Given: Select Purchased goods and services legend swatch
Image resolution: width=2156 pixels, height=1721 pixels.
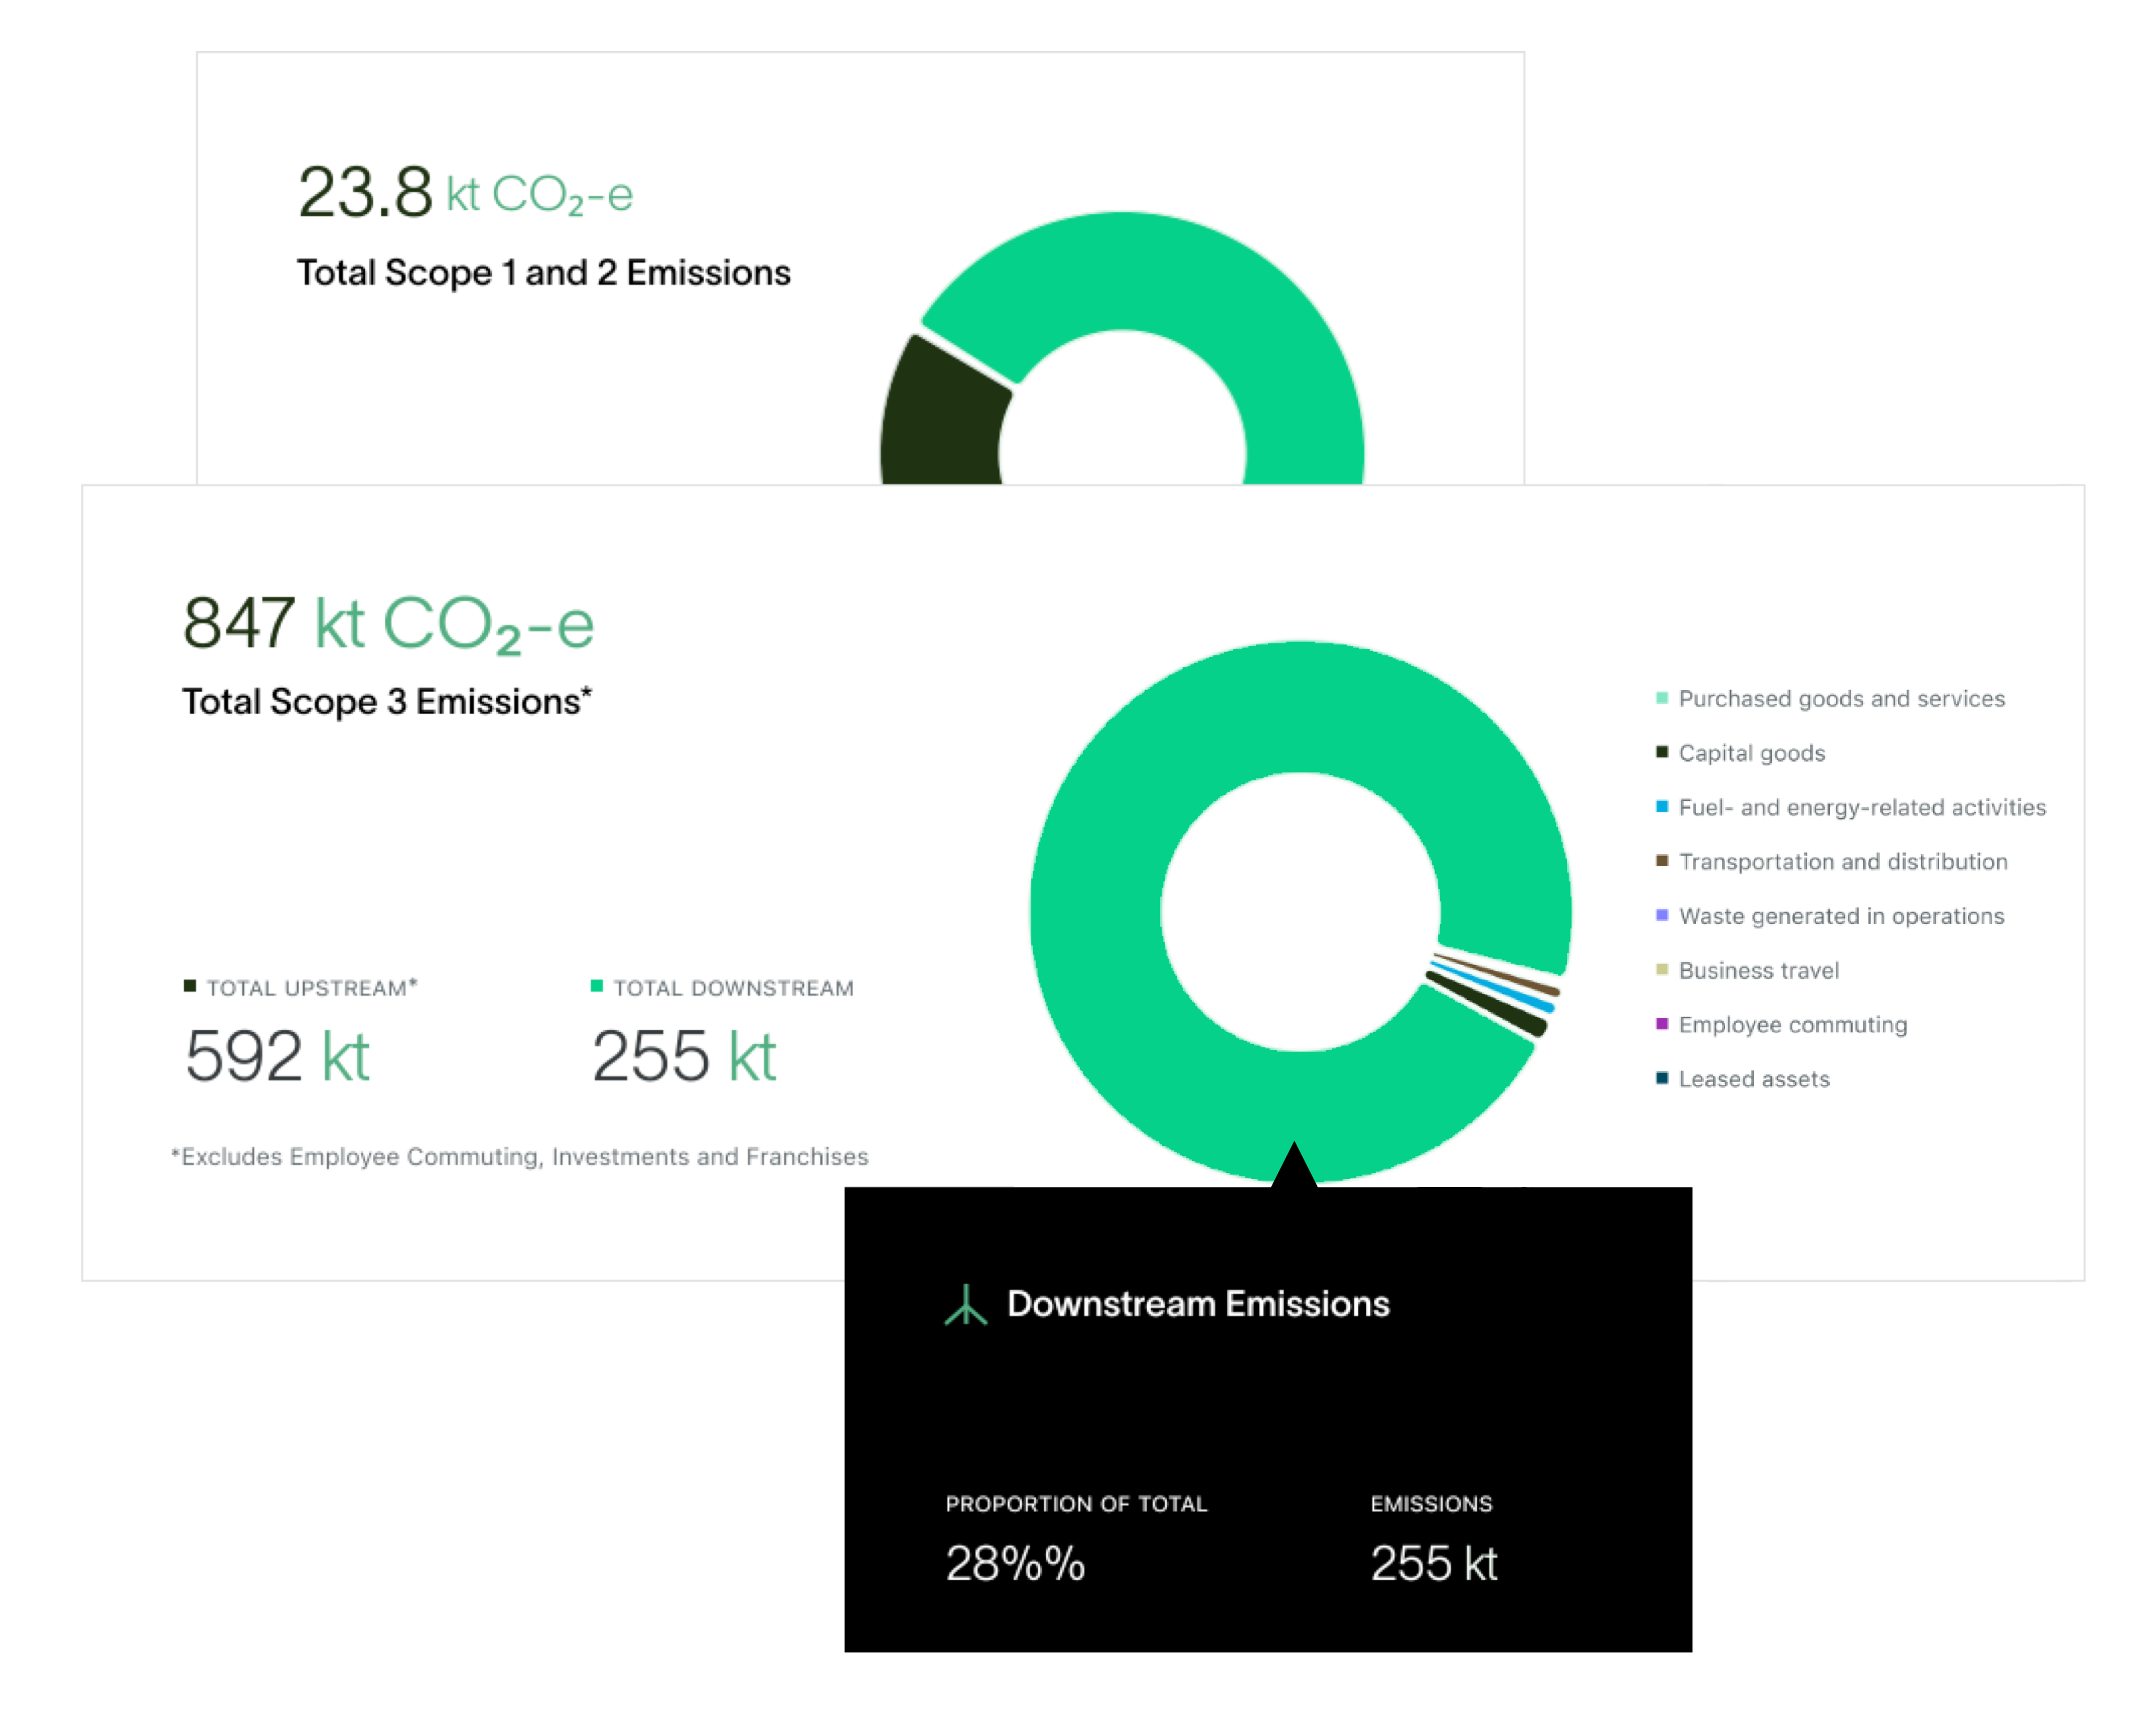Looking at the screenshot, I should click(x=1662, y=698).
